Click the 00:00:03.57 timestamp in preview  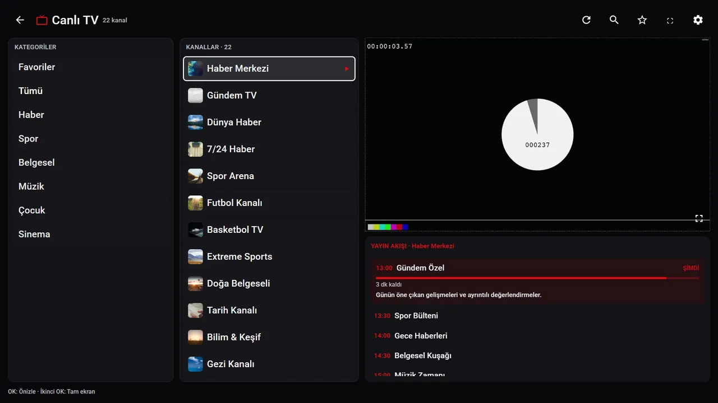point(390,46)
